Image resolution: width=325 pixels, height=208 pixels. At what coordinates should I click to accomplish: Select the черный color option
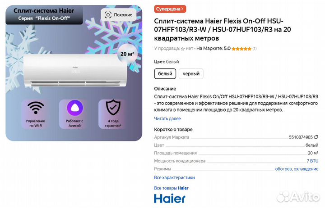click(191, 74)
